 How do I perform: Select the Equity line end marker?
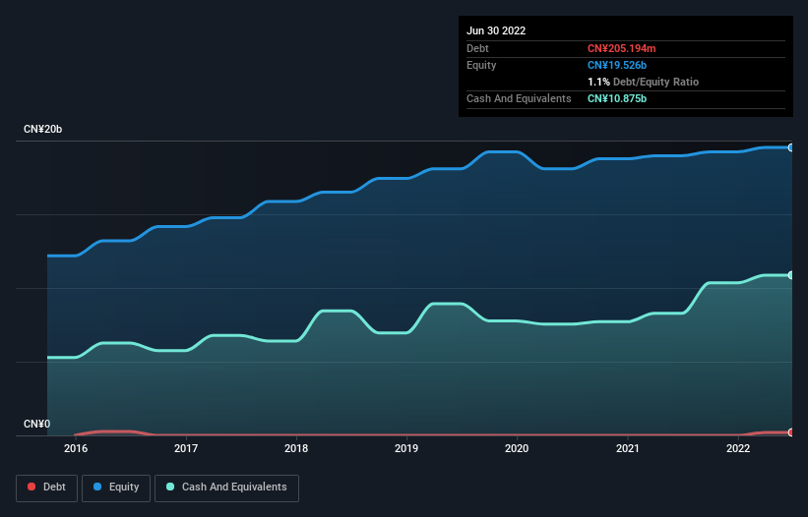pos(791,147)
